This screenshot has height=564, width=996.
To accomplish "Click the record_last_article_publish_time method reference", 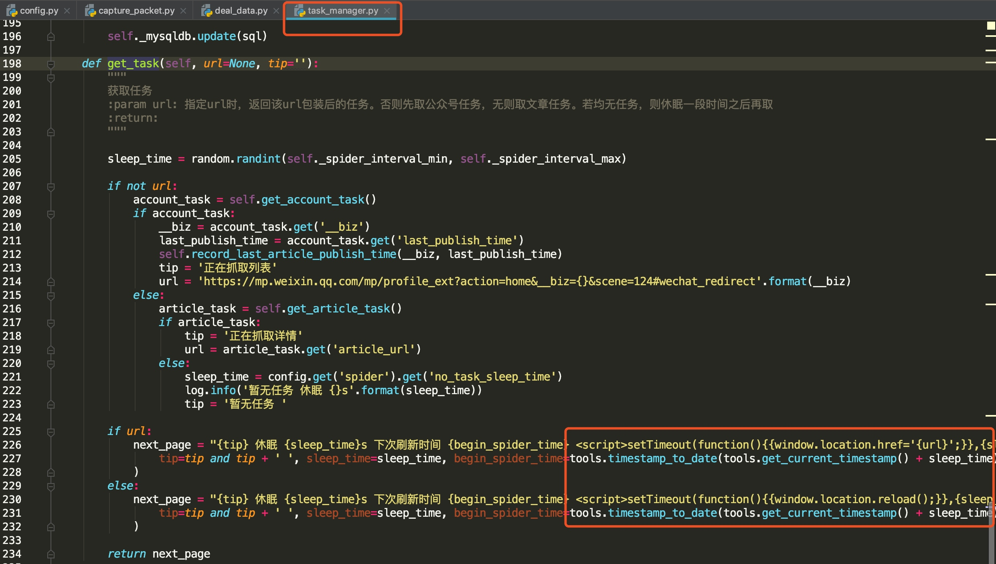I will click(x=294, y=254).
